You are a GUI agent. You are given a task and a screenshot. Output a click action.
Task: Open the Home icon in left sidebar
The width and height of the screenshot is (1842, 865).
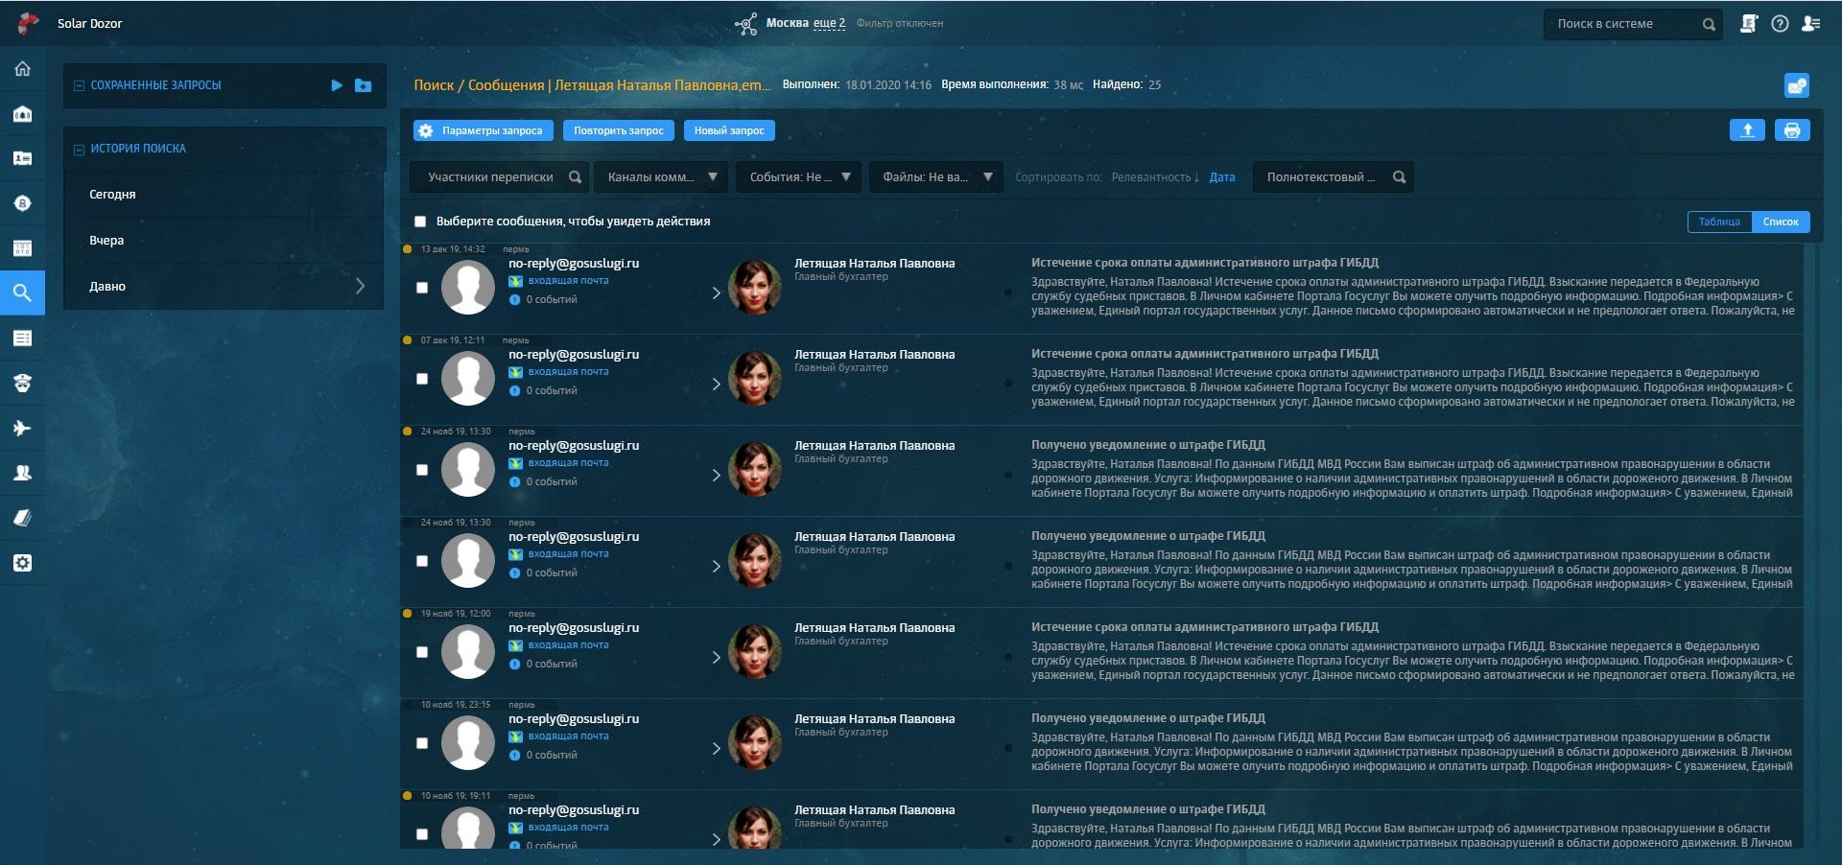22,69
